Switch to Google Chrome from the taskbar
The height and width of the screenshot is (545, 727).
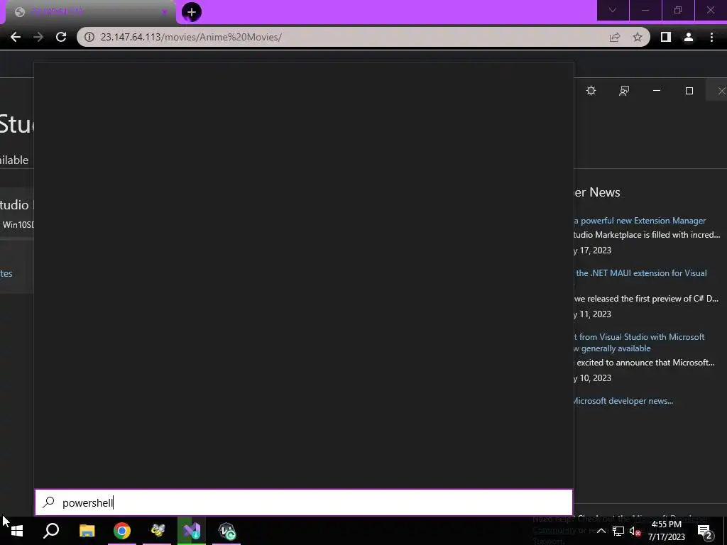(x=122, y=531)
